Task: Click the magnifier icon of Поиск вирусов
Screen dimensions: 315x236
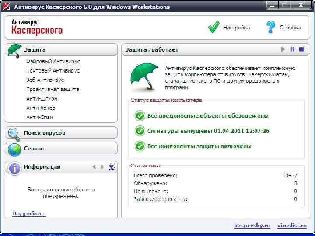Action: click(14, 134)
